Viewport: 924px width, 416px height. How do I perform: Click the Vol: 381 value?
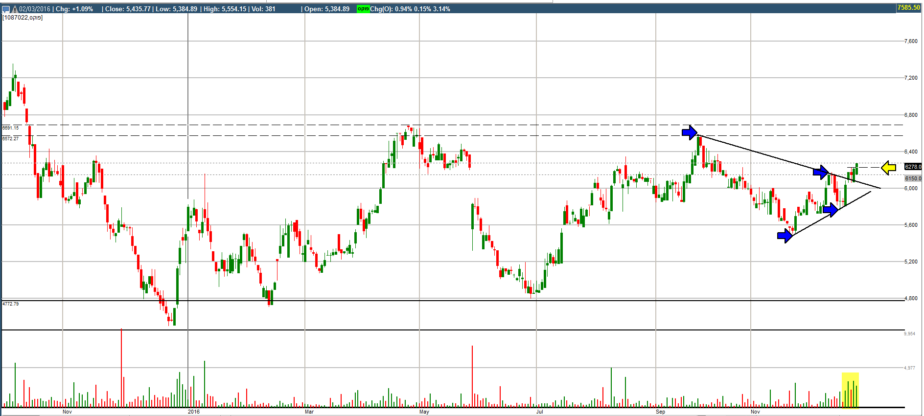click(264, 9)
